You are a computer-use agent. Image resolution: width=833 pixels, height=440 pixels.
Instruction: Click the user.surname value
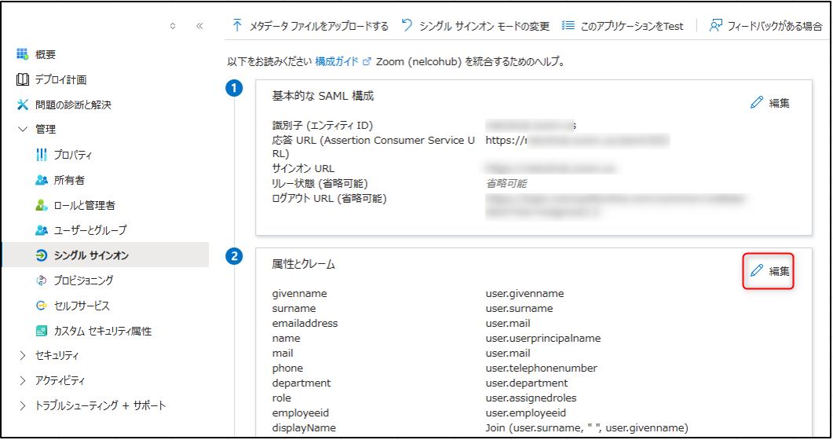519,309
